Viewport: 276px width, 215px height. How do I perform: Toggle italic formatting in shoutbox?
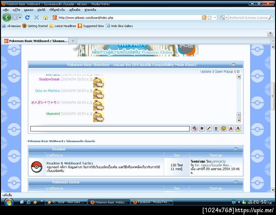(209, 128)
